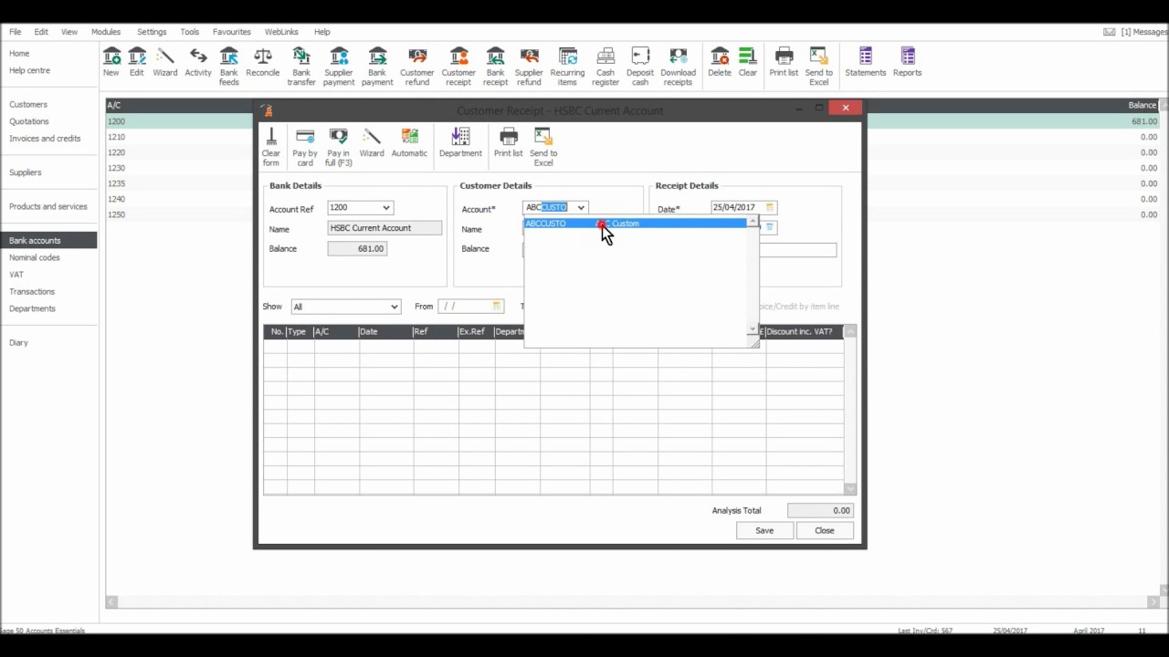Open Cash register
The image size is (1169, 657).
point(606,67)
